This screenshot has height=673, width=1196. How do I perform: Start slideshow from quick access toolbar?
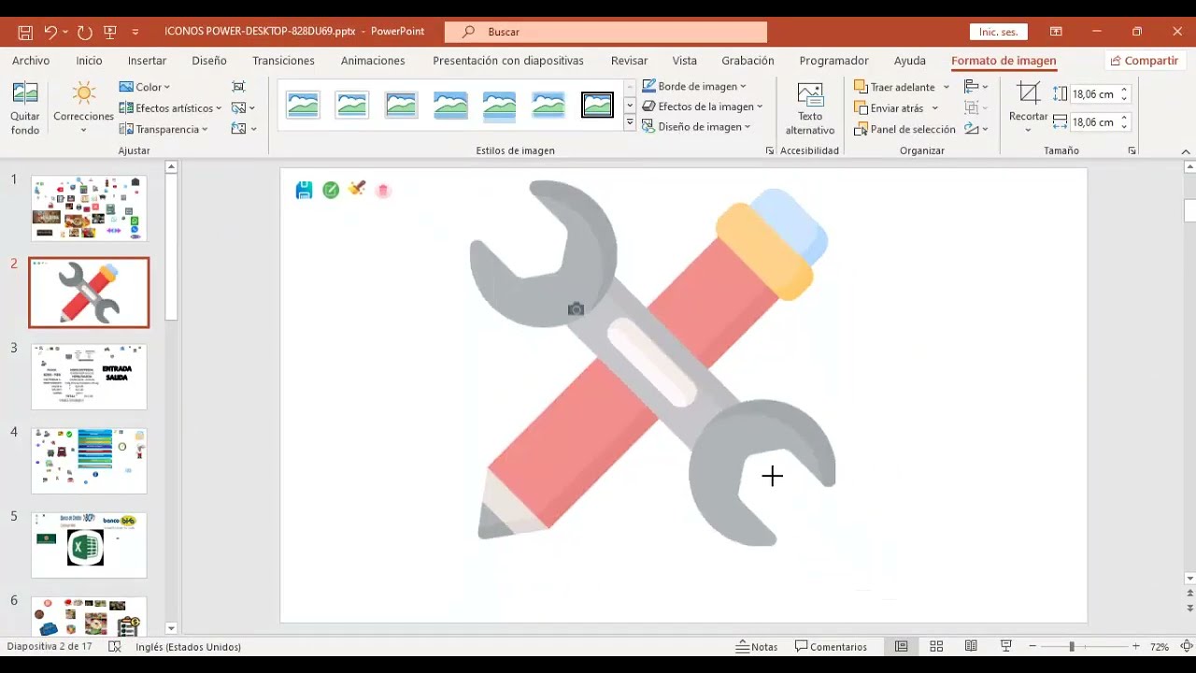[x=110, y=32]
